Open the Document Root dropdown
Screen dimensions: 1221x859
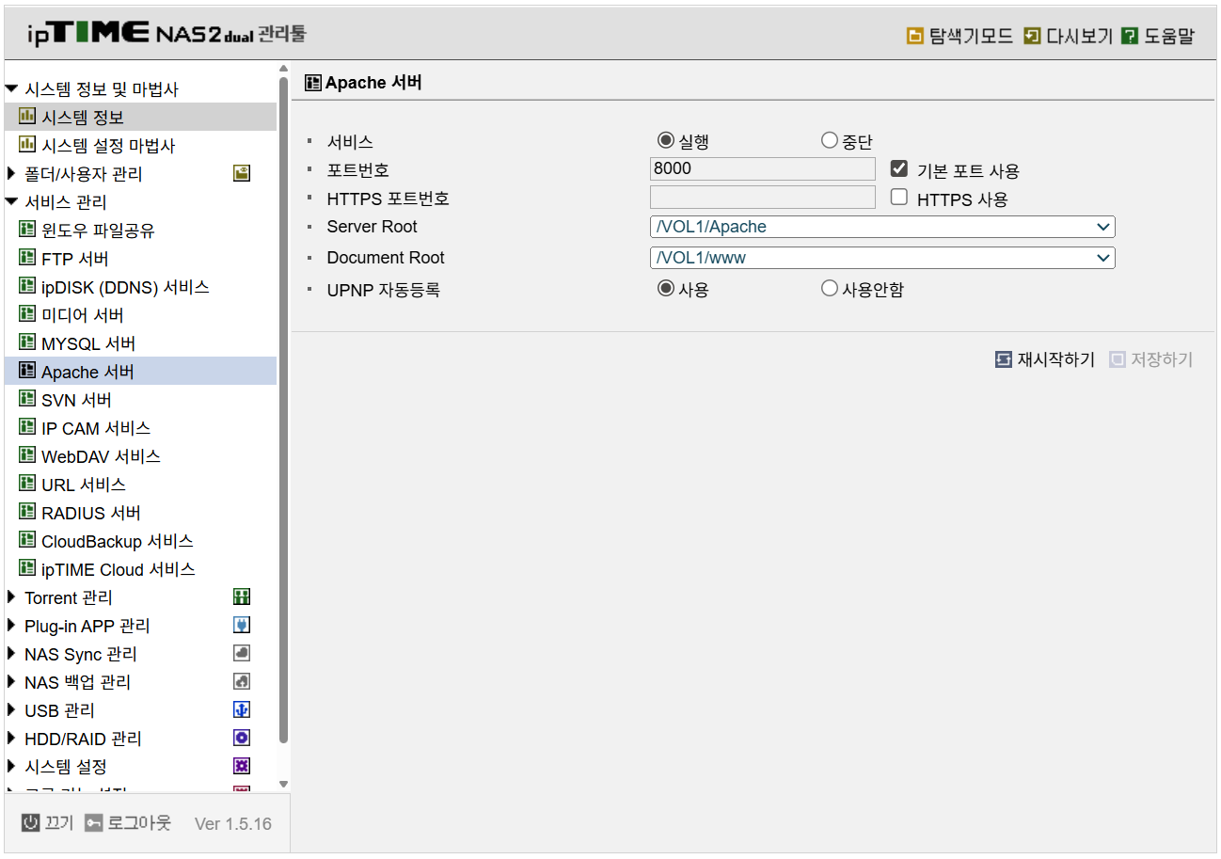coord(1102,257)
